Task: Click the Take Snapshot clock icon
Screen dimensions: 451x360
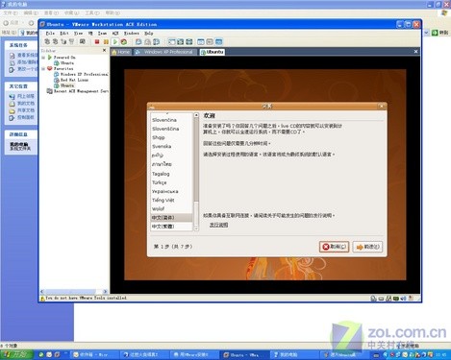Action: (138, 41)
